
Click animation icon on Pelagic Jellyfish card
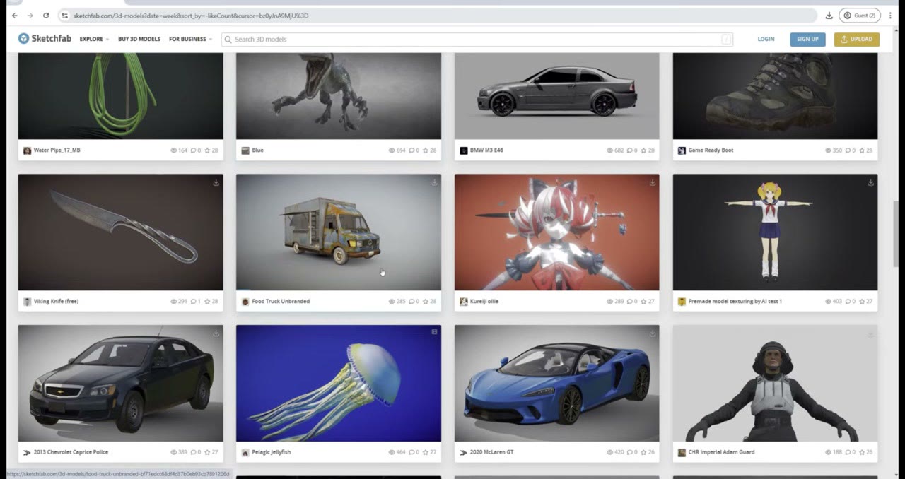434,331
